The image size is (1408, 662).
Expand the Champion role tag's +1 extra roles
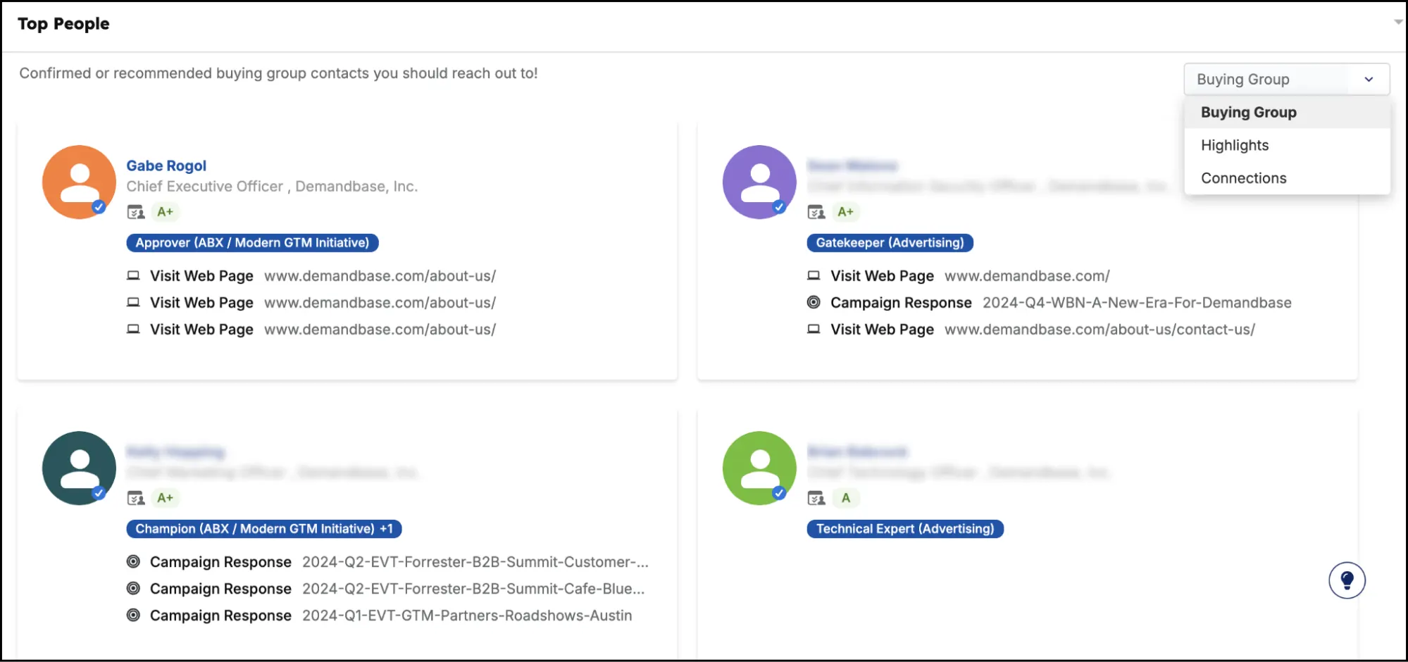(x=387, y=529)
